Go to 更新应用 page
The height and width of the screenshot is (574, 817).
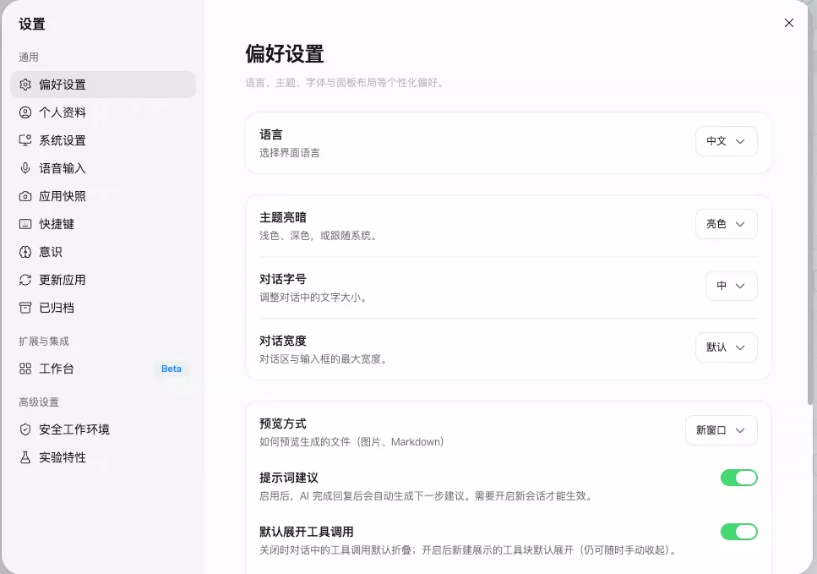[103, 280]
